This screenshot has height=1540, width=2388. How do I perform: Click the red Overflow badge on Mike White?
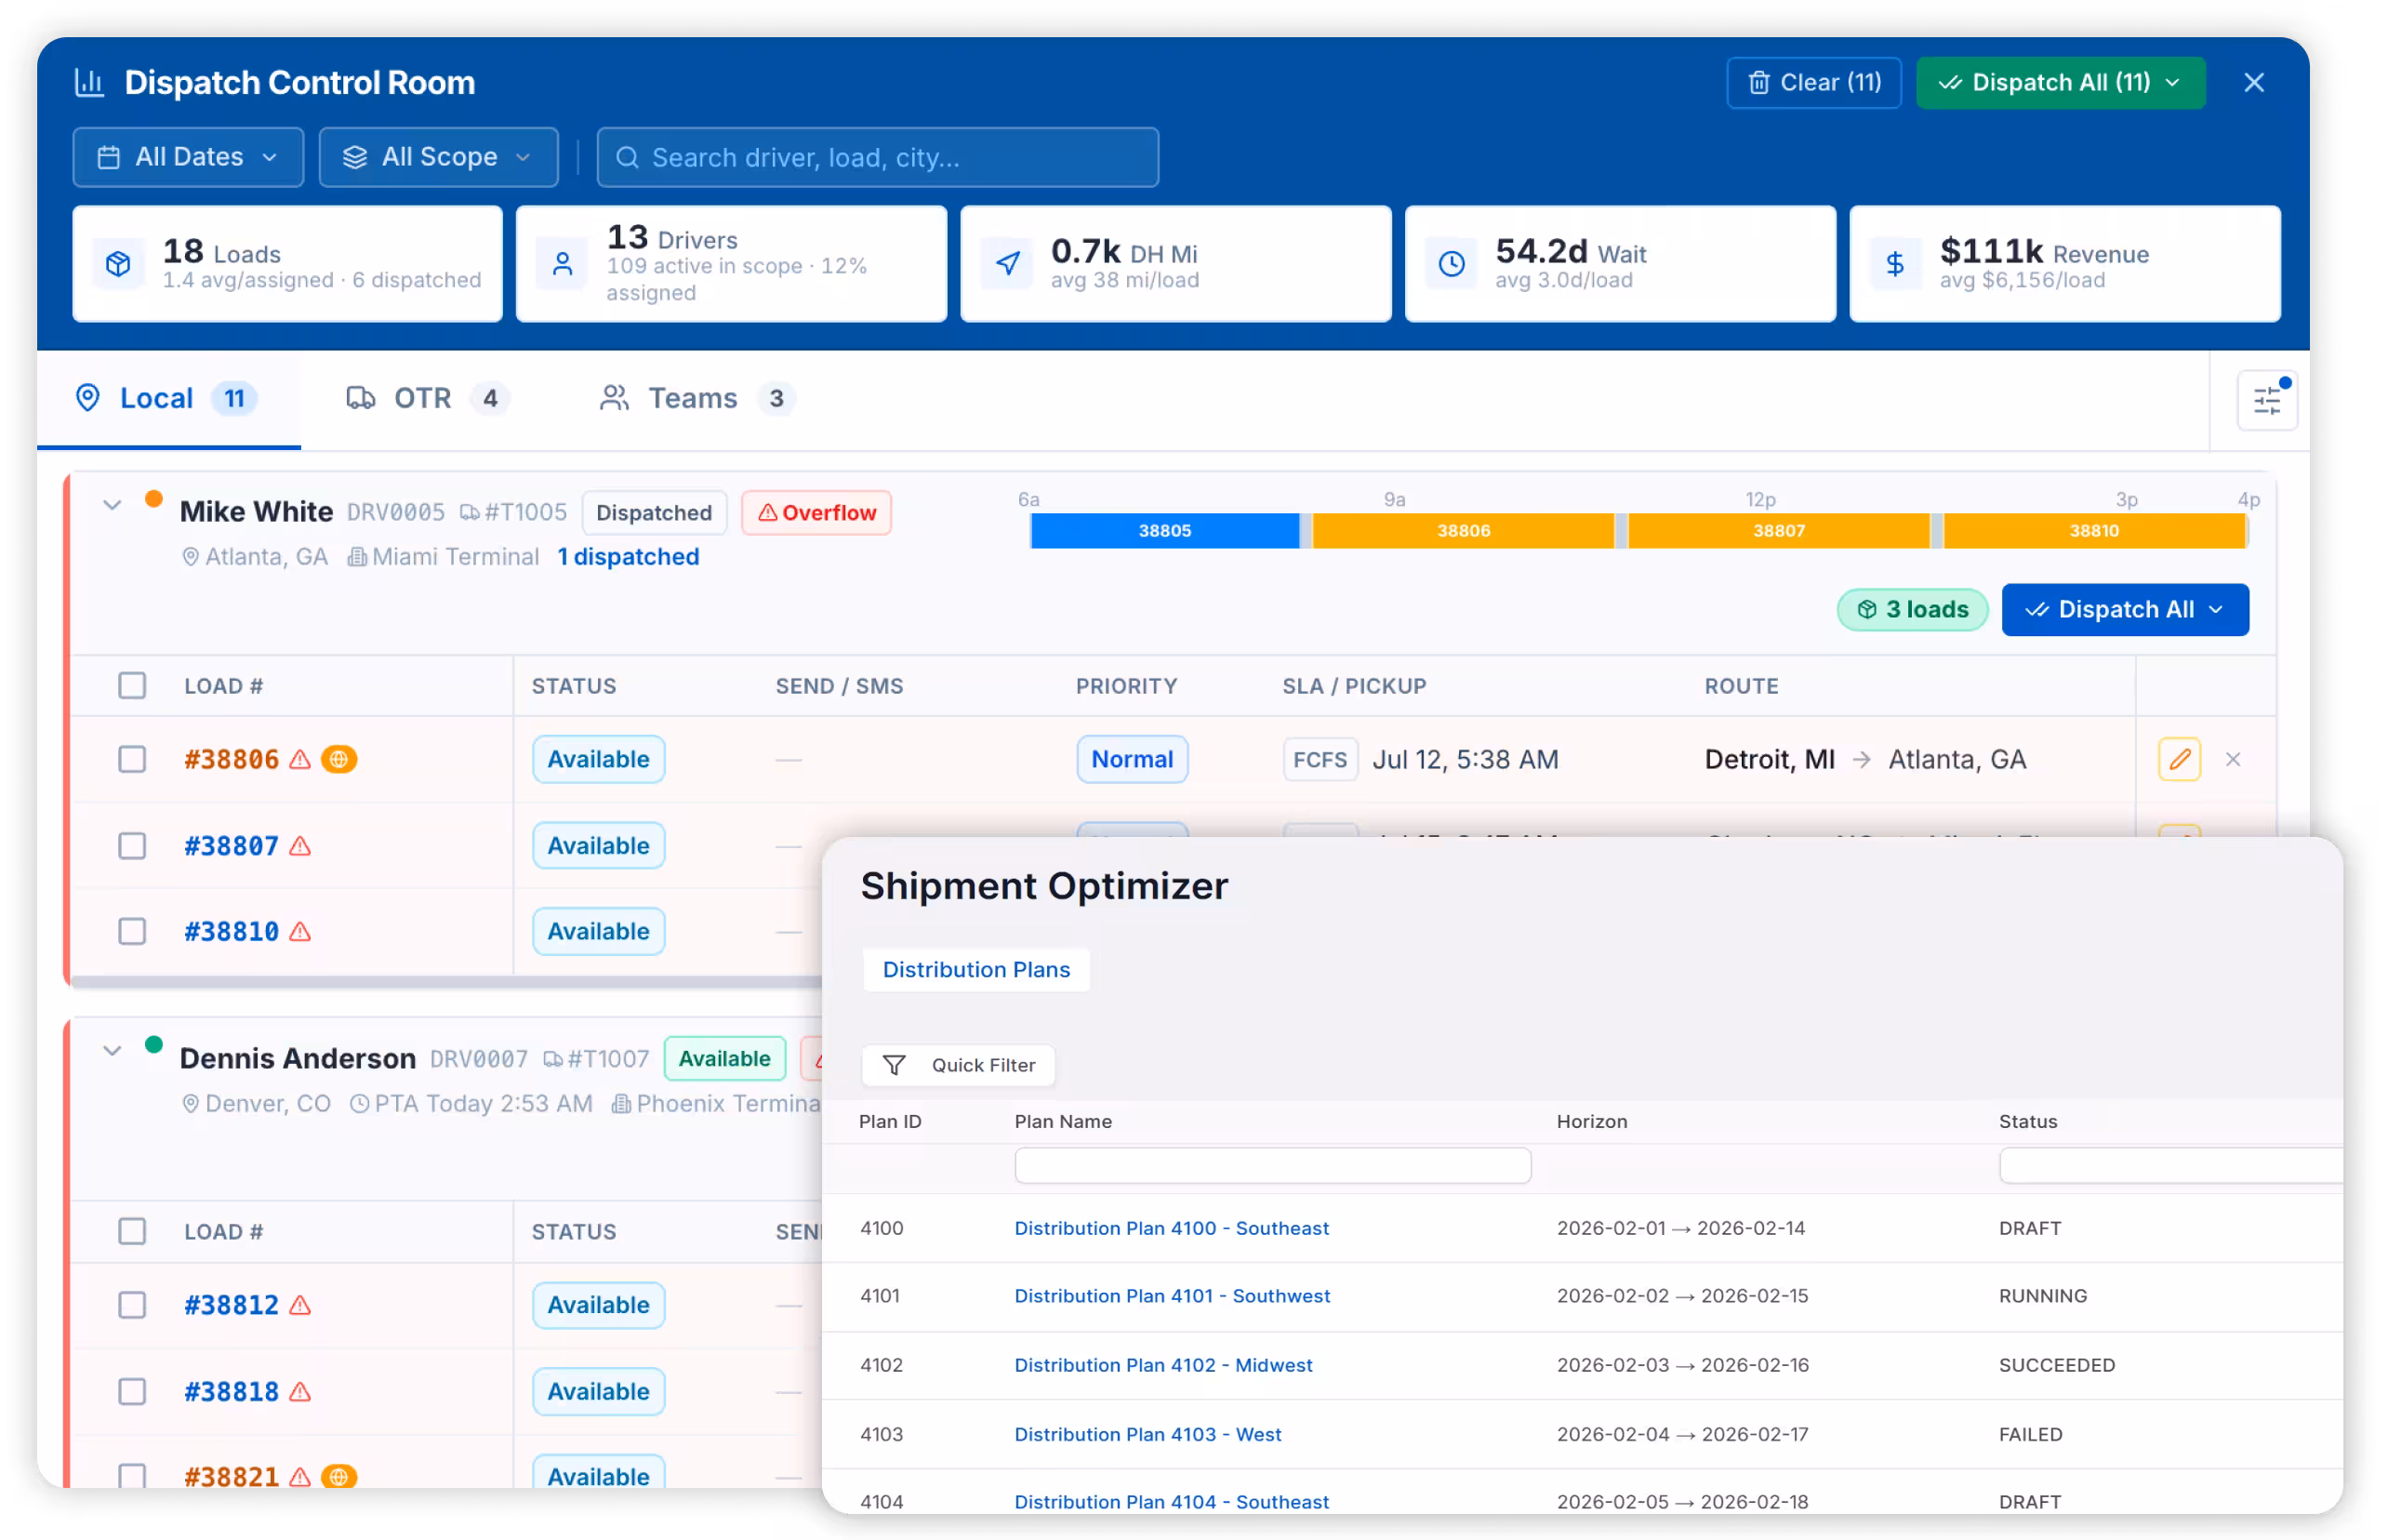pos(816,513)
